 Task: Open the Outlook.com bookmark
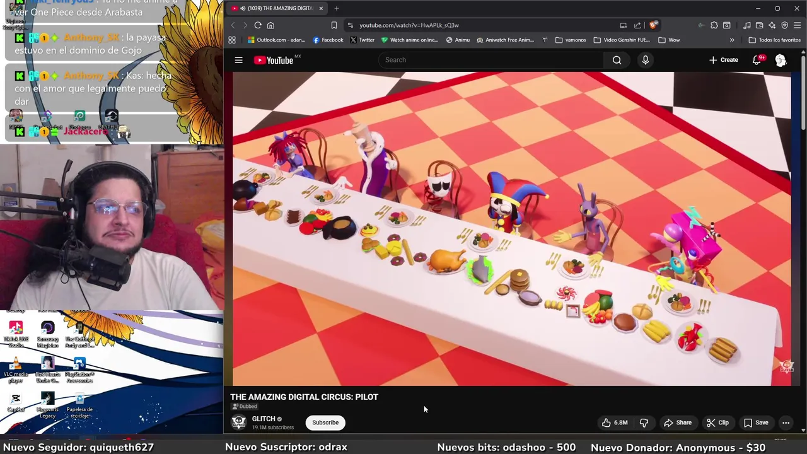(x=276, y=40)
